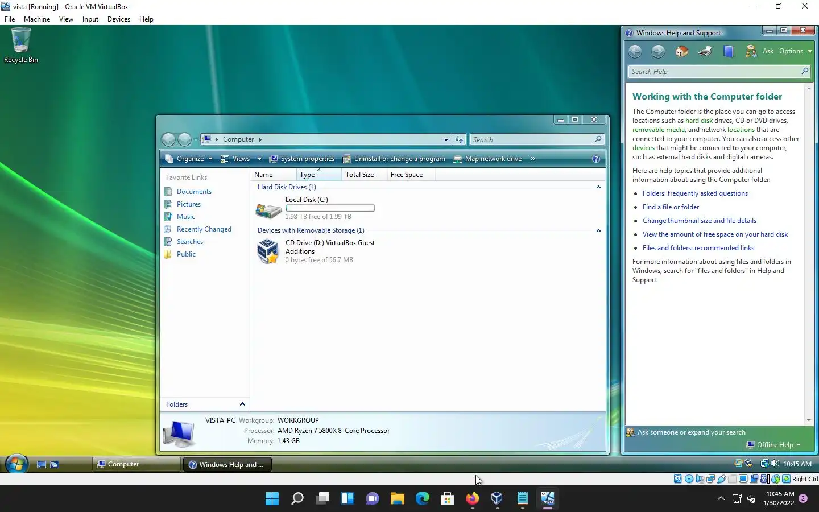Open Recently Changed favorite link

204,229
